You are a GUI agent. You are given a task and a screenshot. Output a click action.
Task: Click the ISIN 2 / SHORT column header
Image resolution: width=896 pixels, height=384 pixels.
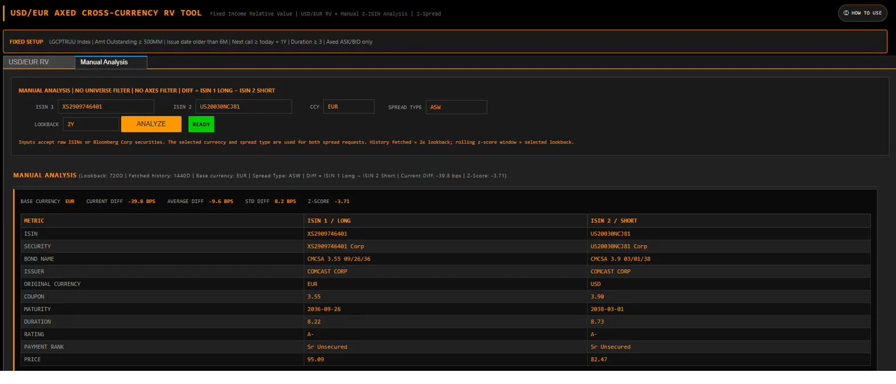click(x=729, y=221)
